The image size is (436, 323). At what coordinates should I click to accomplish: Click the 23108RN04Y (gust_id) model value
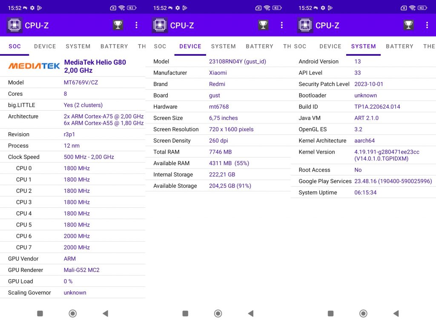(238, 61)
